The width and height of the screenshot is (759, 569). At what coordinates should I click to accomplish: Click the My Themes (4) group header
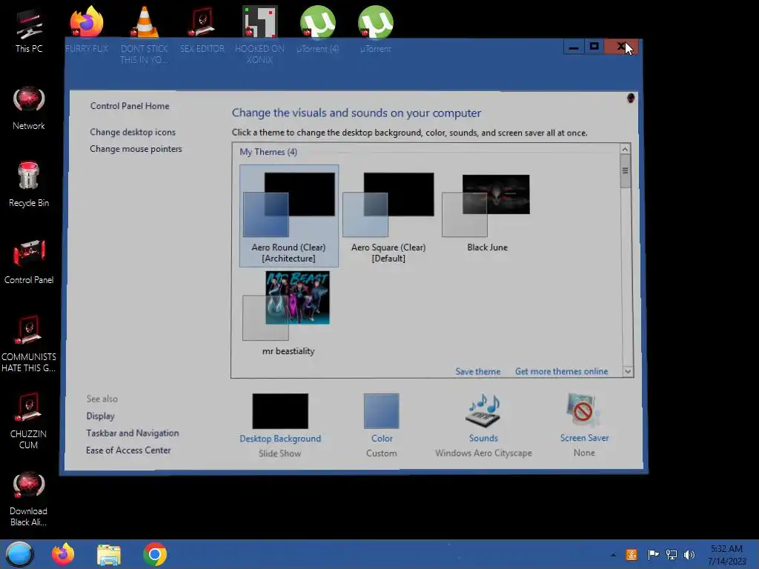[x=268, y=152]
